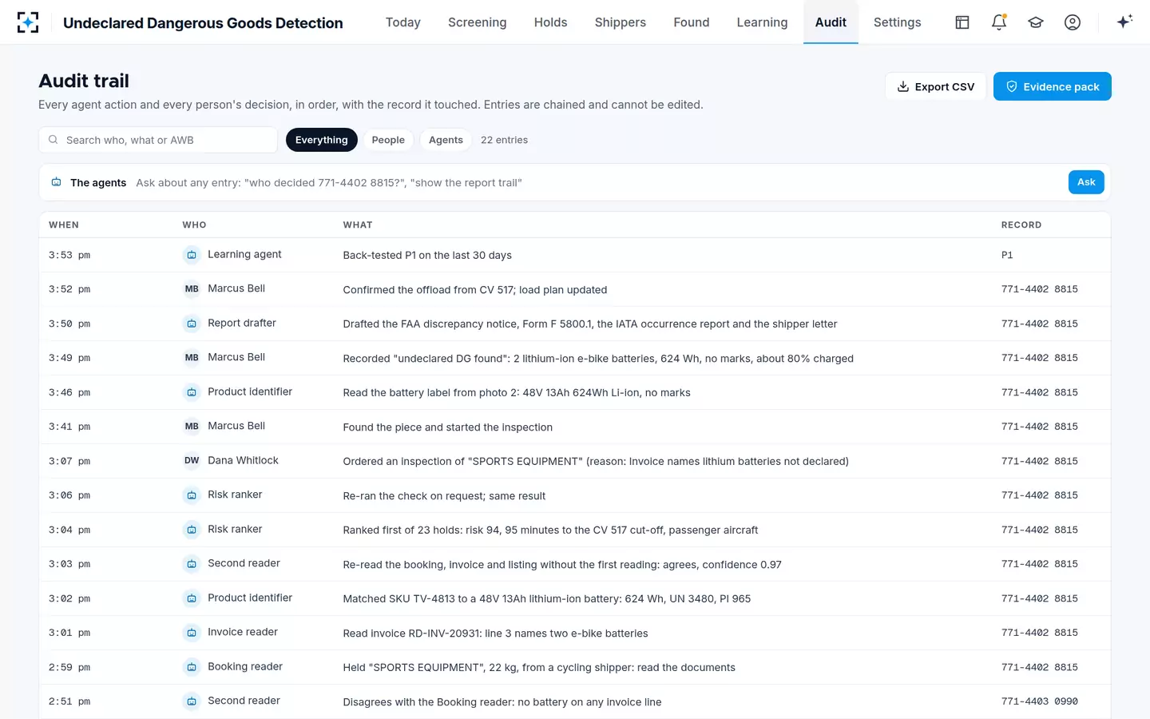
Task: Click the "22 entries" count label
Action: pos(504,140)
